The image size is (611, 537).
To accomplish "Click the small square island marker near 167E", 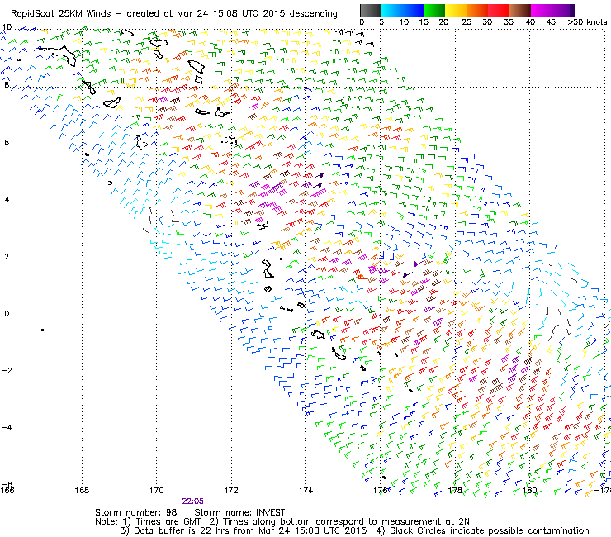I will click(42, 330).
